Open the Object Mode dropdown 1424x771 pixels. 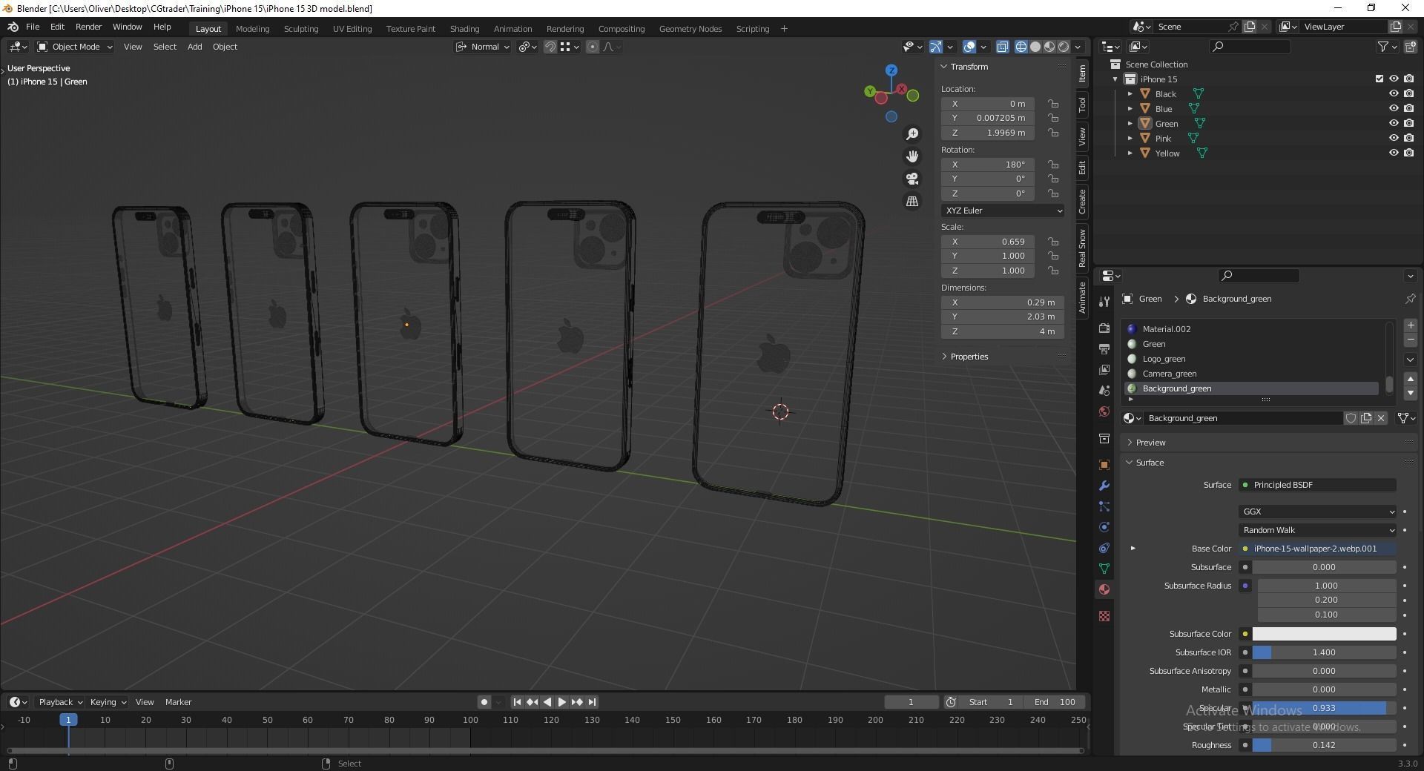coord(75,47)
